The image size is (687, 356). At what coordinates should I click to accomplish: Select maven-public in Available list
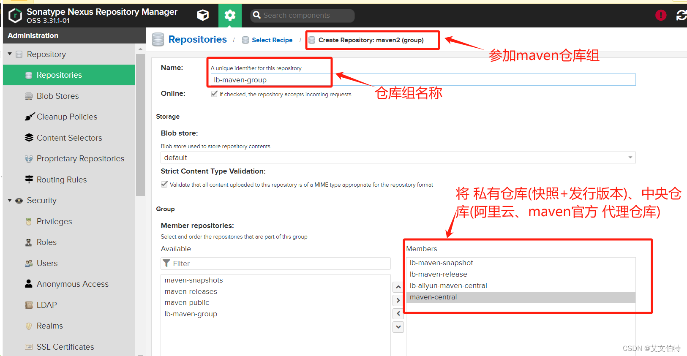point(275,302)
